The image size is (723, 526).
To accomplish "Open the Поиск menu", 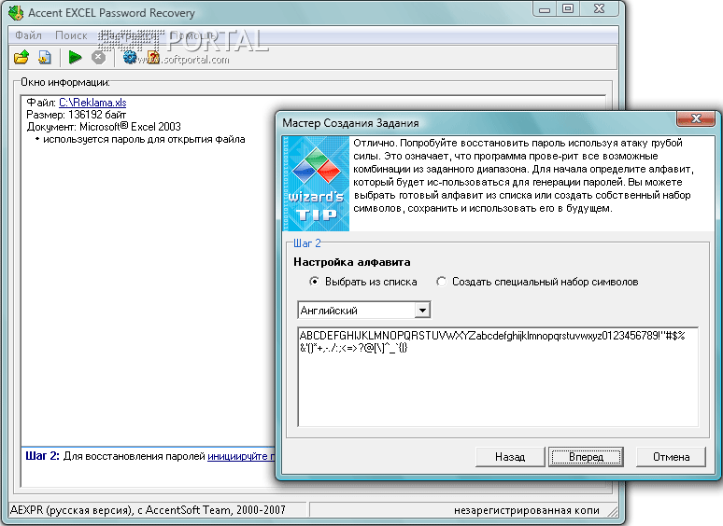I will (x=71, y=35).
